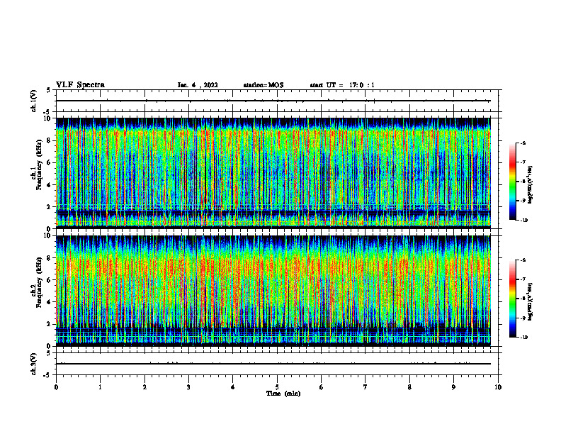
Task: Click the time axis tick label "6"
Action: (322, 386)
